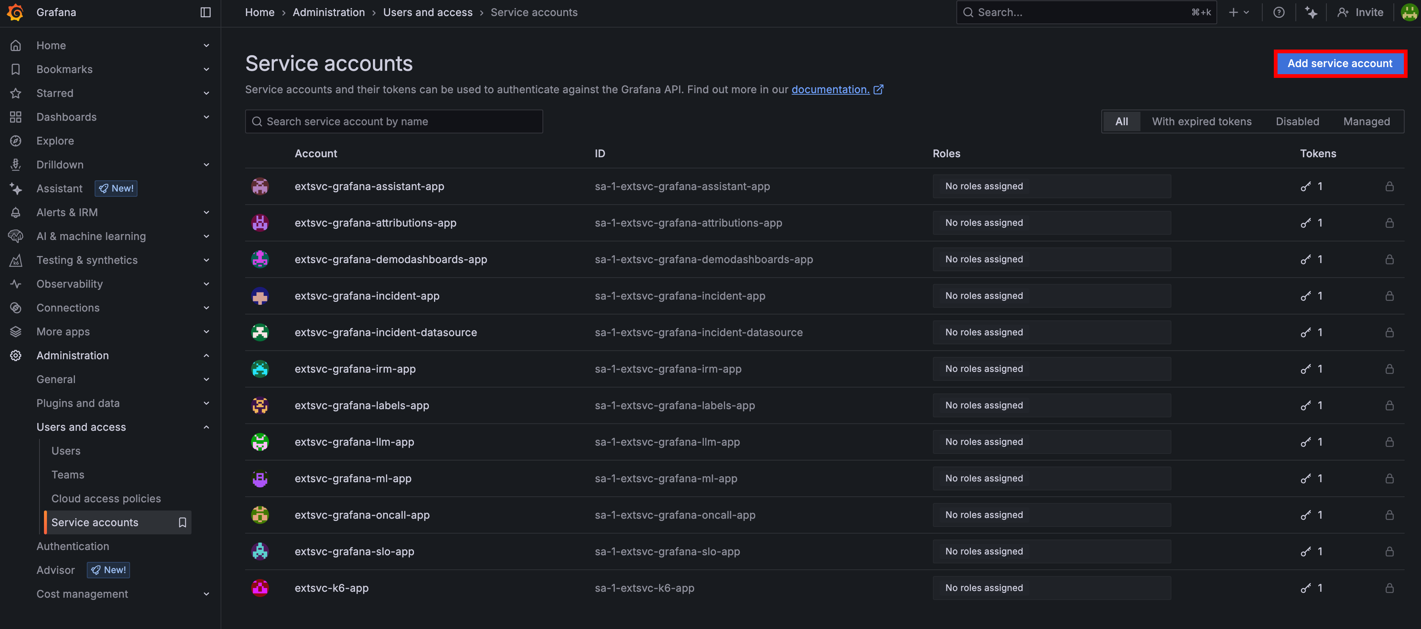The height and width of the screenshot is (629, 1421).
Task: Click the key token icon for extsvc-grafana-ml-app
Action: click(x=1305, y=478)
